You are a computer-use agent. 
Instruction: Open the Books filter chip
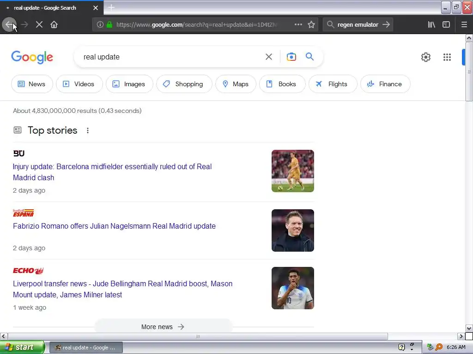(x=282, y=84)
